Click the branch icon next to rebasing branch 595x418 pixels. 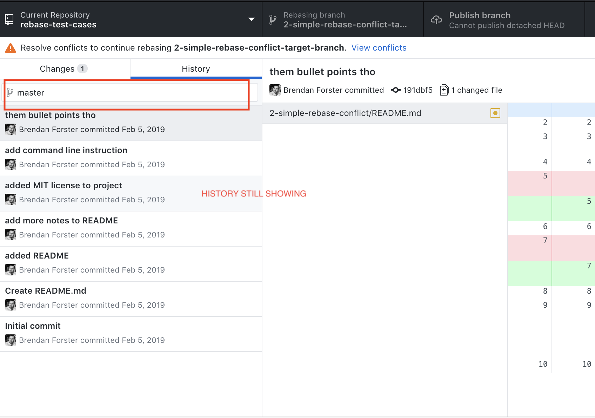tap(273, 20)
